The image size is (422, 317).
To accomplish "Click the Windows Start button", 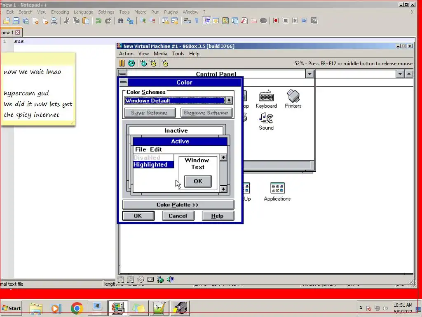I will tap(11, 308).
